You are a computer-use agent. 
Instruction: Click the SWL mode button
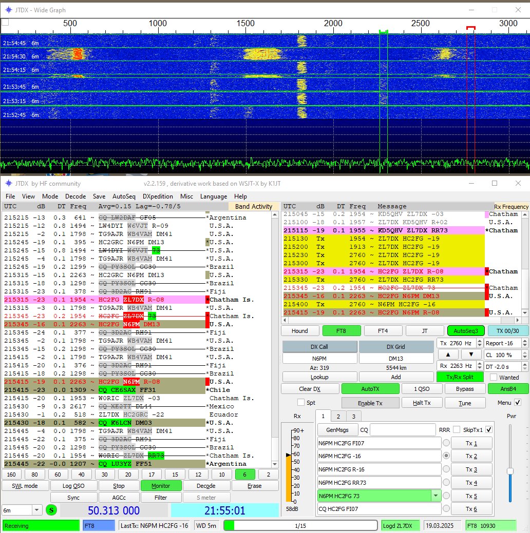(25, 486)
